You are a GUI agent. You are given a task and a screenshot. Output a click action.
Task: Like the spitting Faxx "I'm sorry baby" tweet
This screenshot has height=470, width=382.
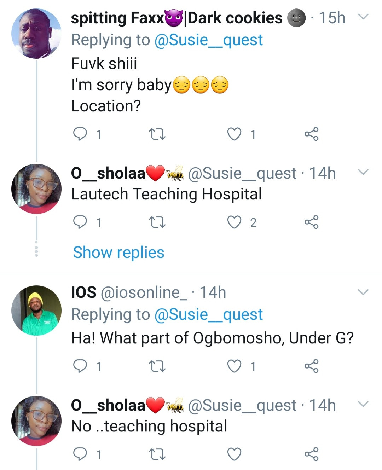(x=234, y=134)
